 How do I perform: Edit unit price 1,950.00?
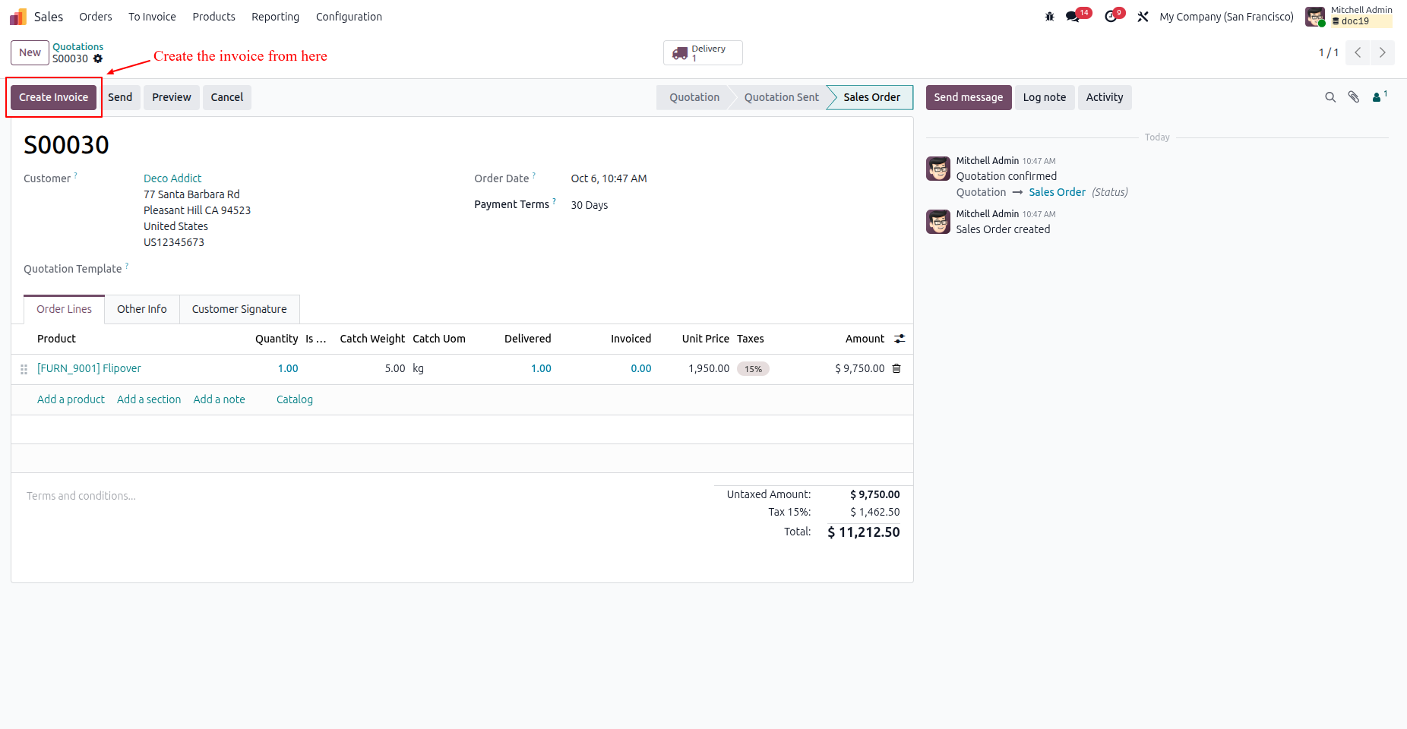pos(709,368)
